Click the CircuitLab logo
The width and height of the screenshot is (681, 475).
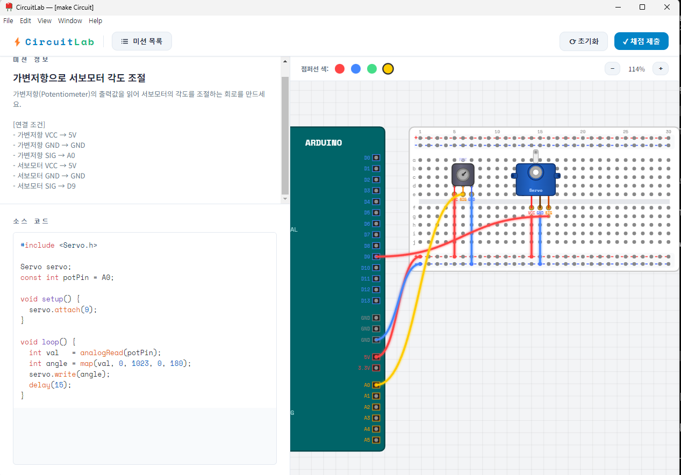coord(54,41)
